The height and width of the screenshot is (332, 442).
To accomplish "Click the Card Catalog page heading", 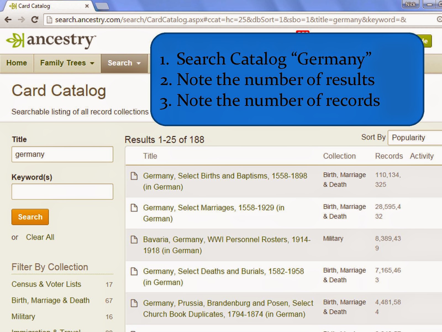I will point(59,91).
